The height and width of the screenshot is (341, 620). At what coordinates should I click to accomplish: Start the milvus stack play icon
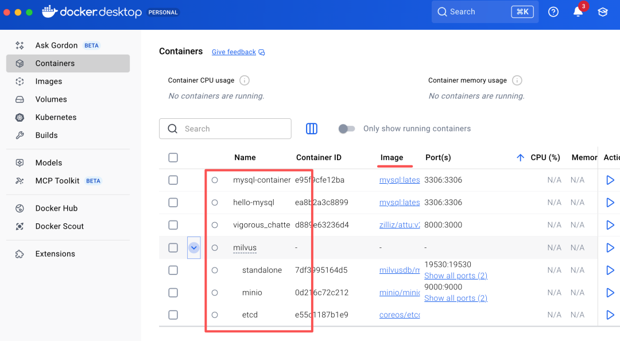[x=610, y=247]
